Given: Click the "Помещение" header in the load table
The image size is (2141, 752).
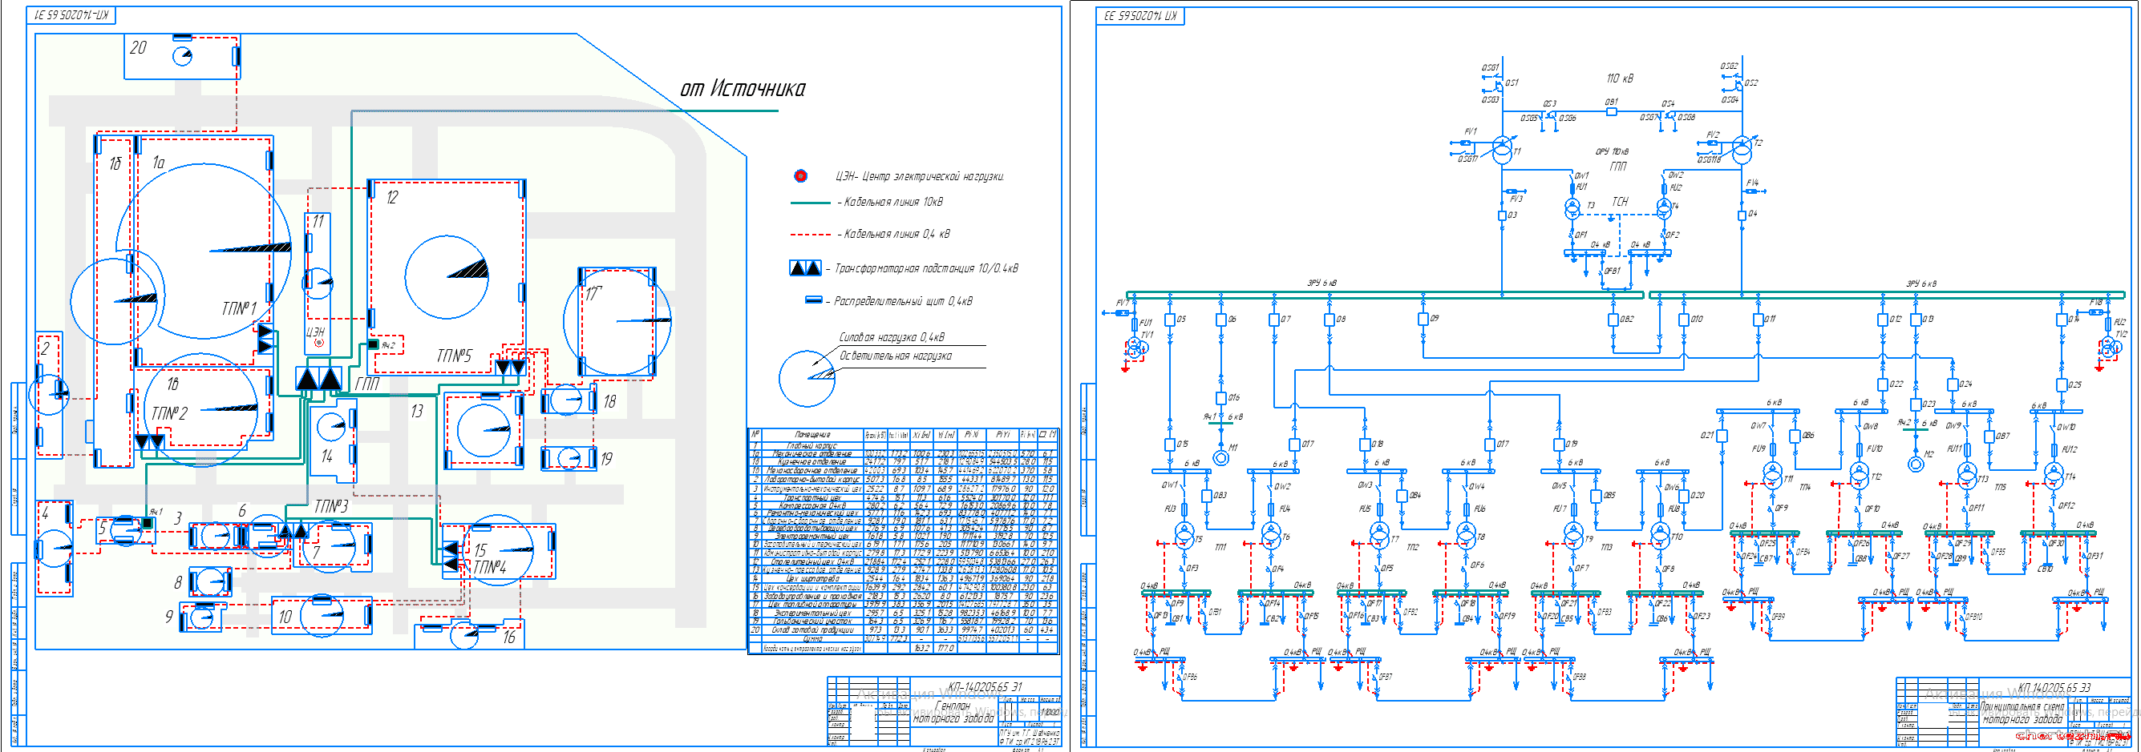Looking at the screenshot, I should (x=811, y=435).
